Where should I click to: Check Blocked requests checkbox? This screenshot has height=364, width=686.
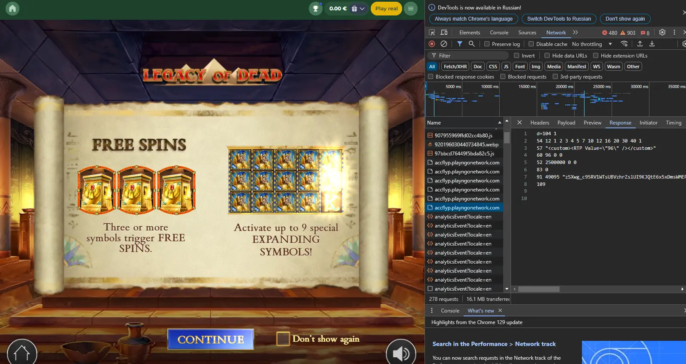[x=503, y=76]
